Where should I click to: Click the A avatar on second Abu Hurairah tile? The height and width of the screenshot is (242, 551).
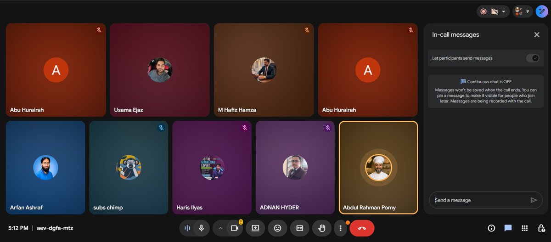coord(367,70)
